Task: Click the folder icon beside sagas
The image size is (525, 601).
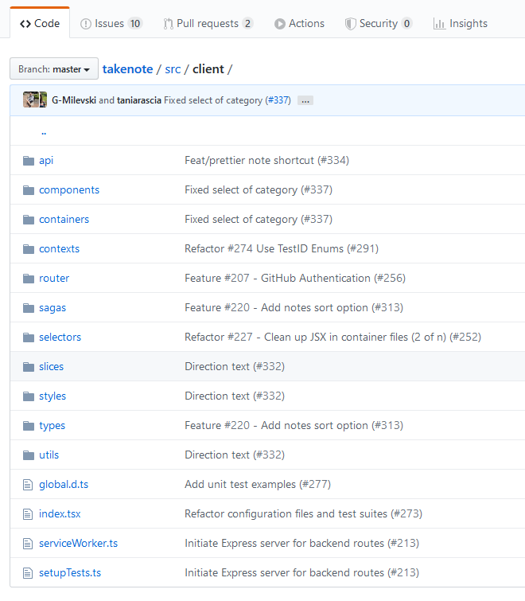Action: click(29, 308)
